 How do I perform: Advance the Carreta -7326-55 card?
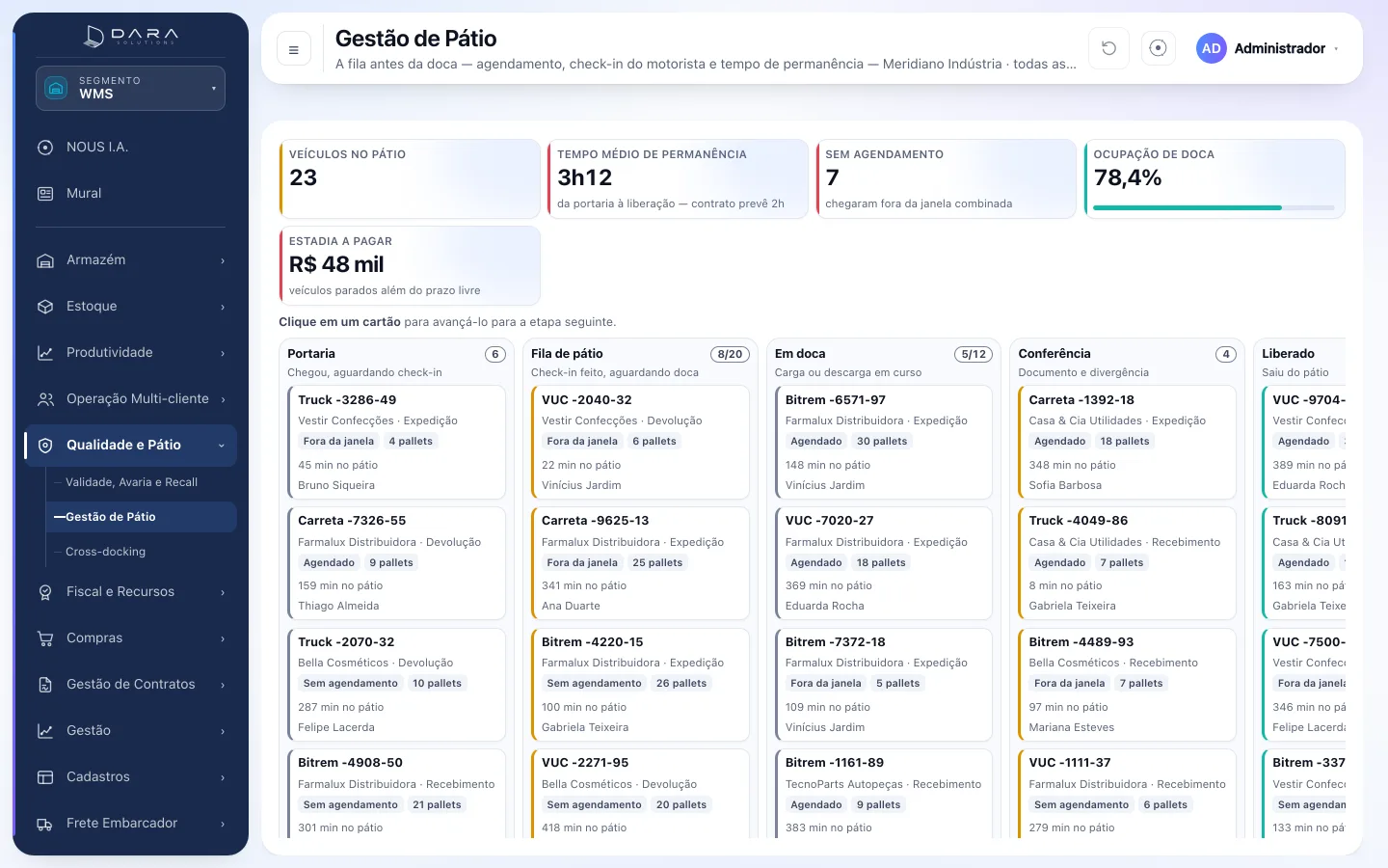pos(396,563)
